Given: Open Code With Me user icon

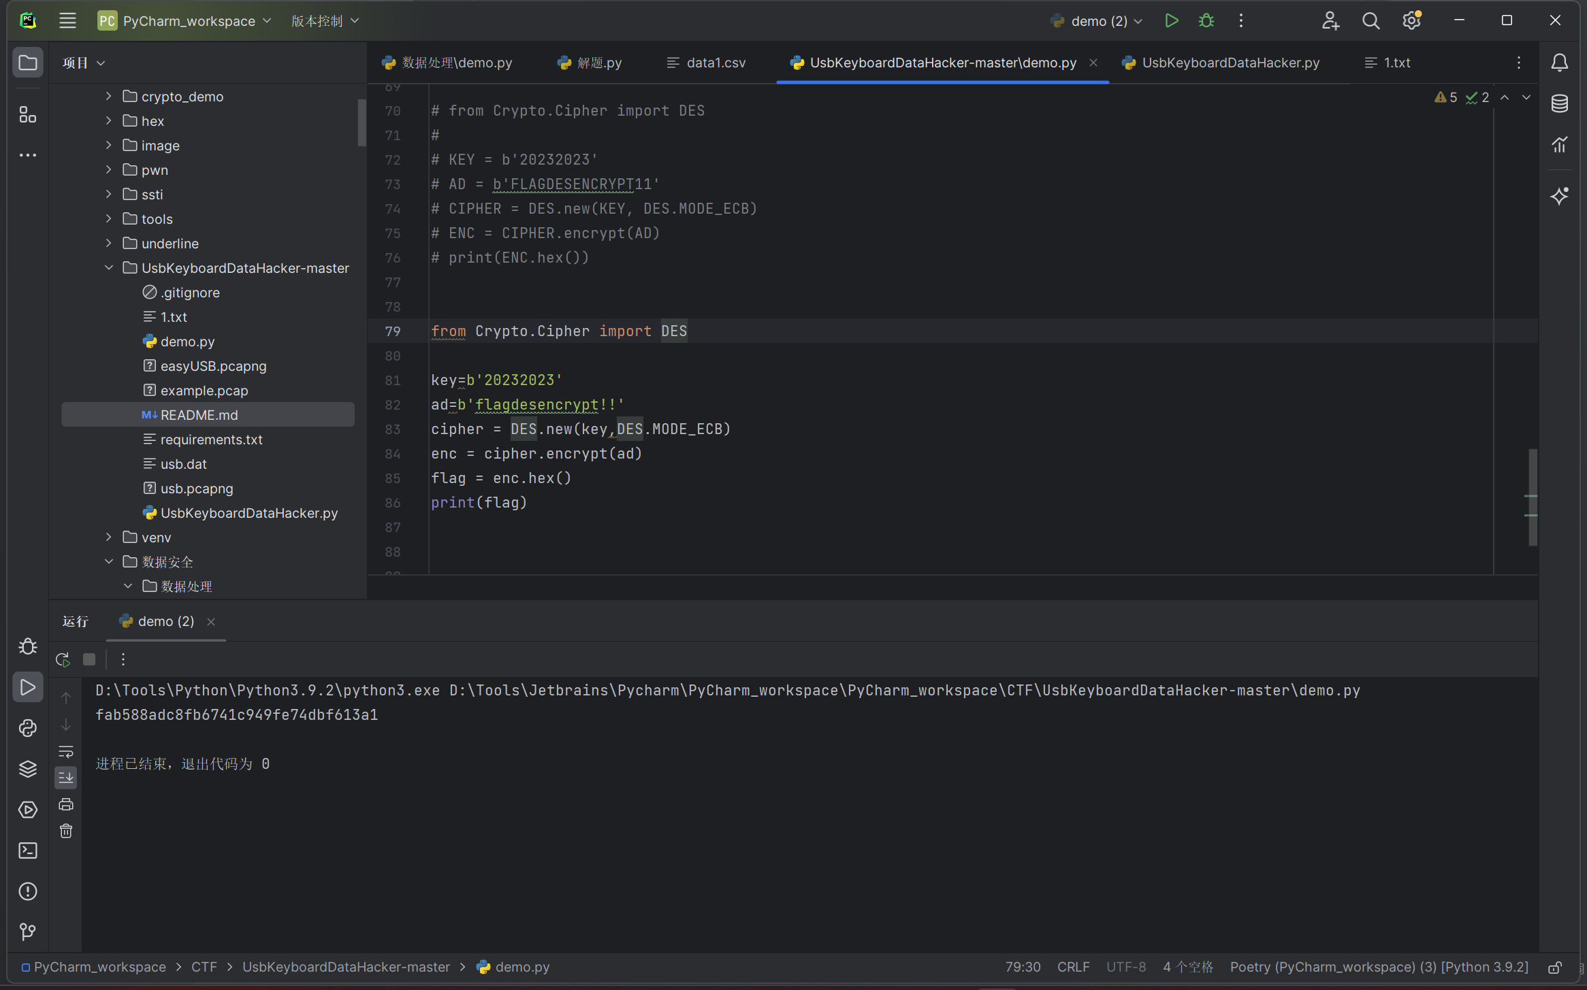Looking at the screenshot, I should [1330, 20].
